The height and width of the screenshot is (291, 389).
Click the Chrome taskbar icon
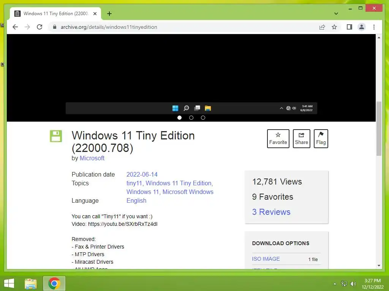pyautogui.click(x=54, y=283)
